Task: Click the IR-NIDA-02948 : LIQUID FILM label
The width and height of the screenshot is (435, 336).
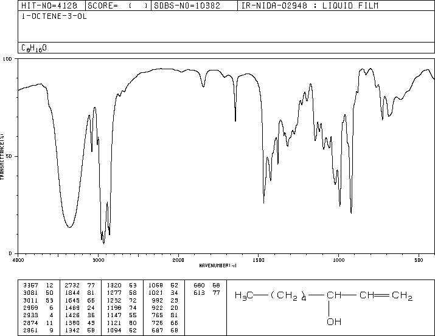Action: 310,5
